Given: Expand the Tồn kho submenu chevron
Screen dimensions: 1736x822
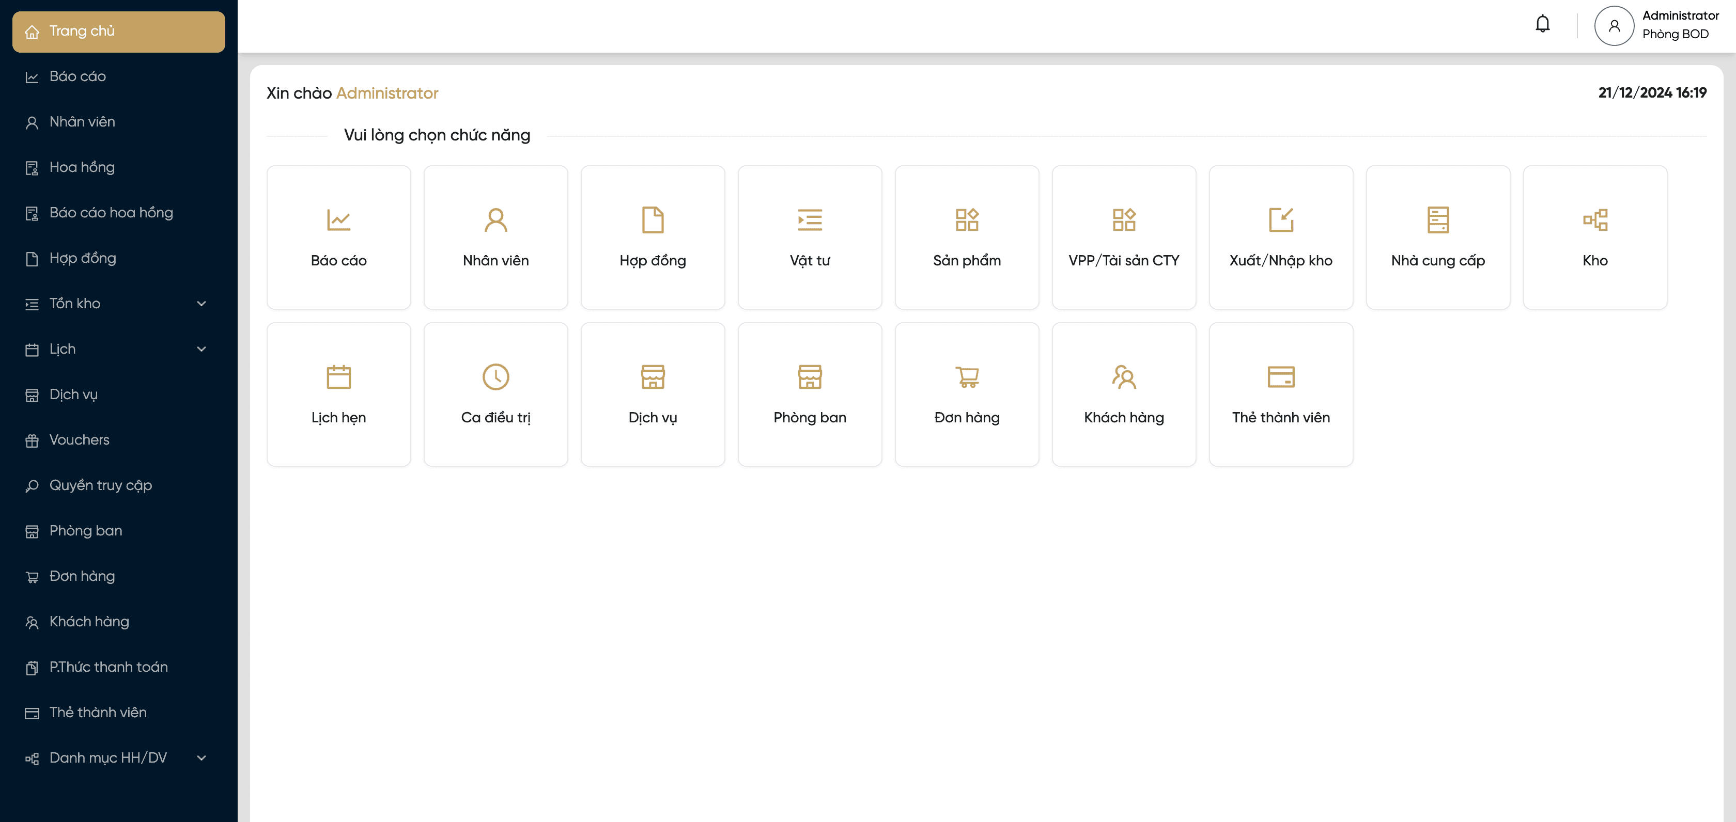Looking at the screenshot, I should [x=201, y=304].
